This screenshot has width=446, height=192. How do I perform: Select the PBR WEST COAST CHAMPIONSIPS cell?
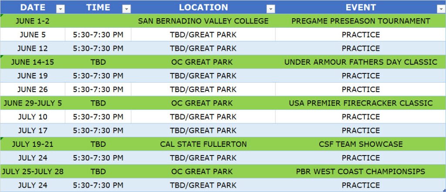click(361, 171)
